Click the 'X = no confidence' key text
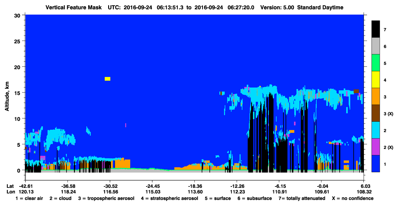The width and height of the screenshot is (404, 207). coord(353,198)
